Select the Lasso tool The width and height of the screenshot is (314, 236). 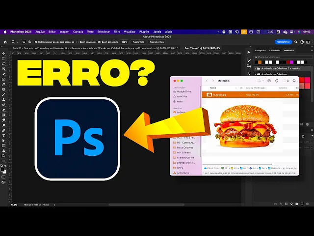point(3,64)
